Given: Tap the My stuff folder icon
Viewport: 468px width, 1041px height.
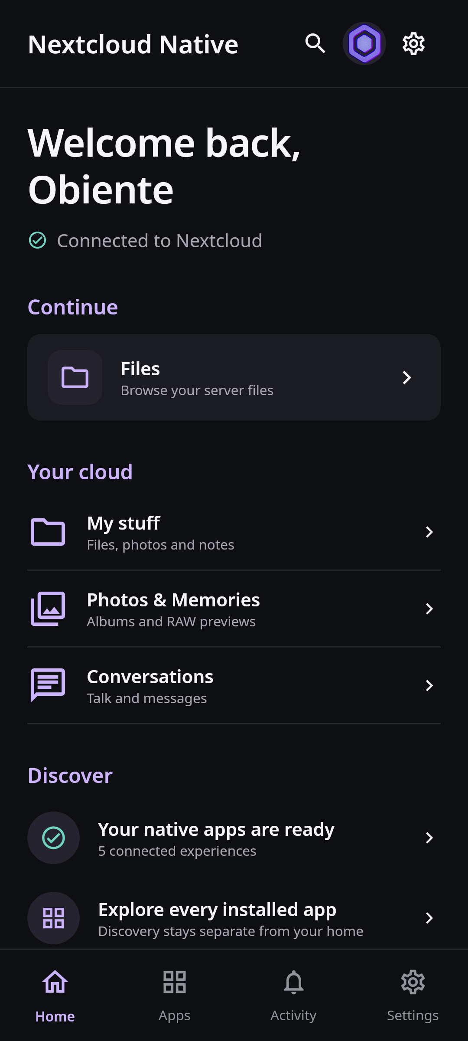Looking at the screenshot, I should [x=48, y=532].
